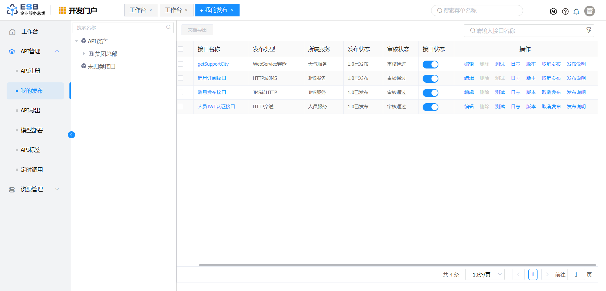Select all rows via header checkbox
Viewport: 606px width, 291px height.
coord(181,49)
